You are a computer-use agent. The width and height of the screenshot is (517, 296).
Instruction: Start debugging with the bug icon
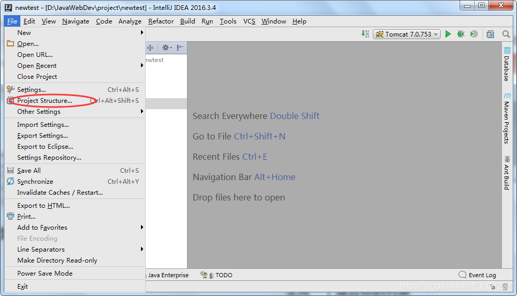[x=461, y=34]
